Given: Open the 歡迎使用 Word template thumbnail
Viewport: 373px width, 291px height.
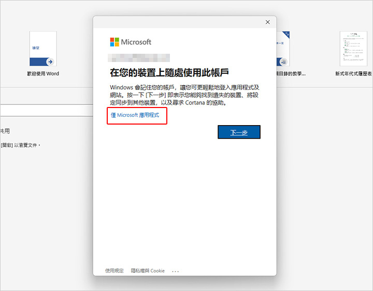Looking at the screenshot, I should pos(43,49).
